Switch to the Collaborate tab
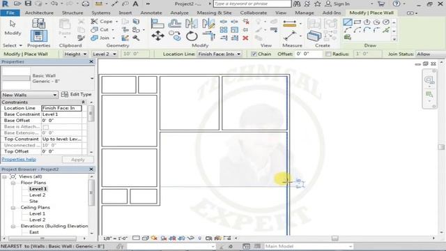The width and height of the screenshot is (446, 251). coord(254,13)
